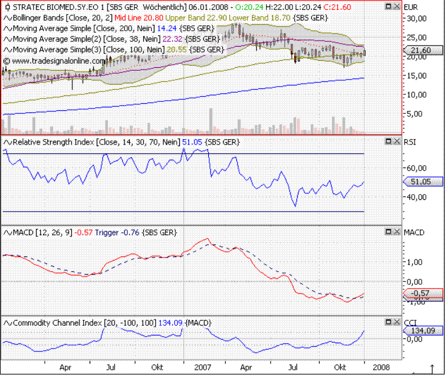Screen dimensions: 447x375
Task: Click the STRATEC BIOMED.SY.EO 1 instrument title
Action: tap(59, 7)
